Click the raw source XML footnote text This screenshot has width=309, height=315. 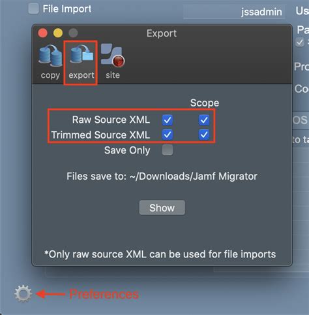click(x=160, y=254)
